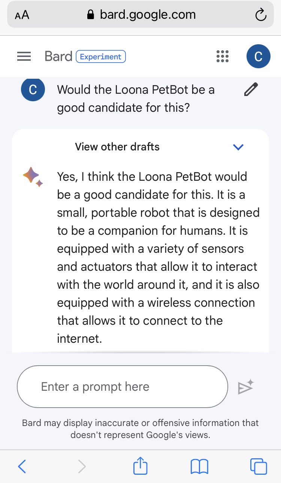Reload the page in Safari

pos(260,15)
